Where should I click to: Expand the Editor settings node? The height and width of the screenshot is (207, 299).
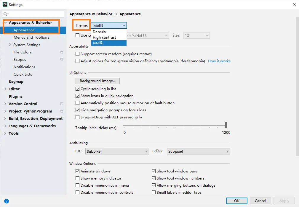[5, 89]
